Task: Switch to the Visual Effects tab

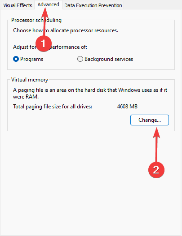Action: click(18, 5)
